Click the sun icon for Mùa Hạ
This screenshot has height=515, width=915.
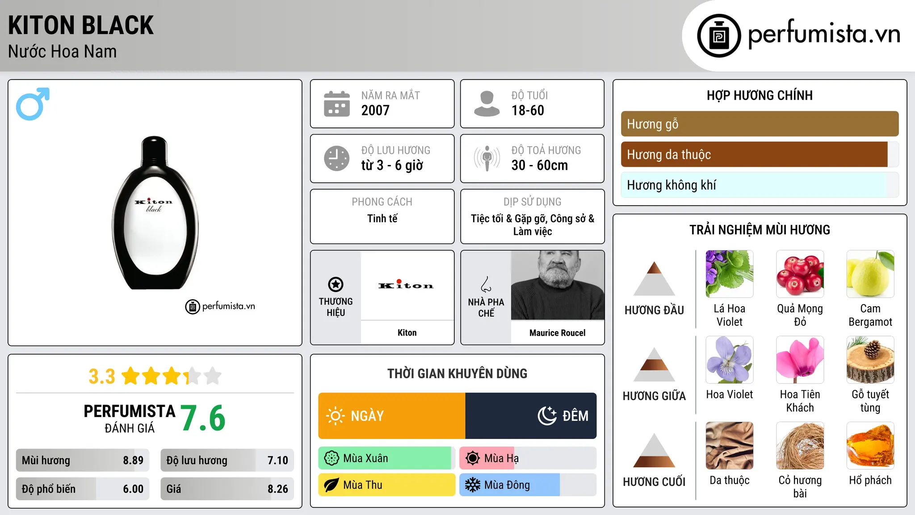tap(473, 458)
